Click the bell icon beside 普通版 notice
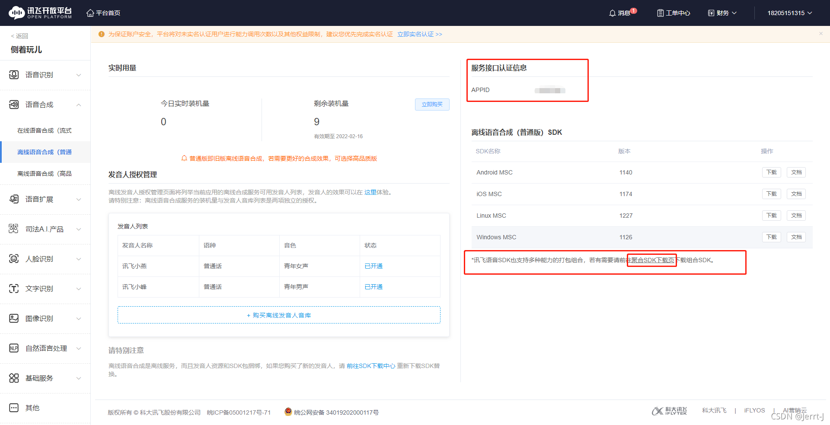Screen dimensions: 830x425 pyautogui.click(x=184, y=159)
